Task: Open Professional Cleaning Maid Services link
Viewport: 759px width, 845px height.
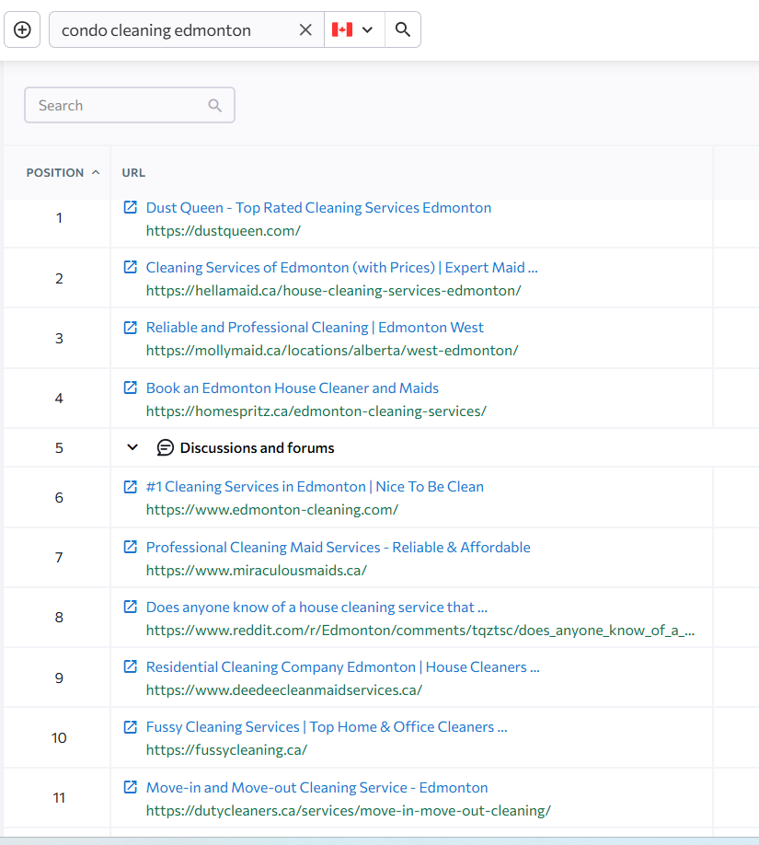Action: tap(338, 548)
